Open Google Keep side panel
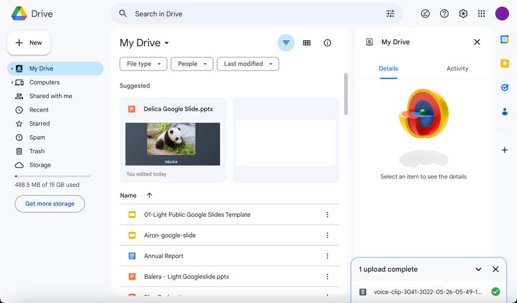The width and height of the screenshot is (517, 303). (x=504, y=63)
